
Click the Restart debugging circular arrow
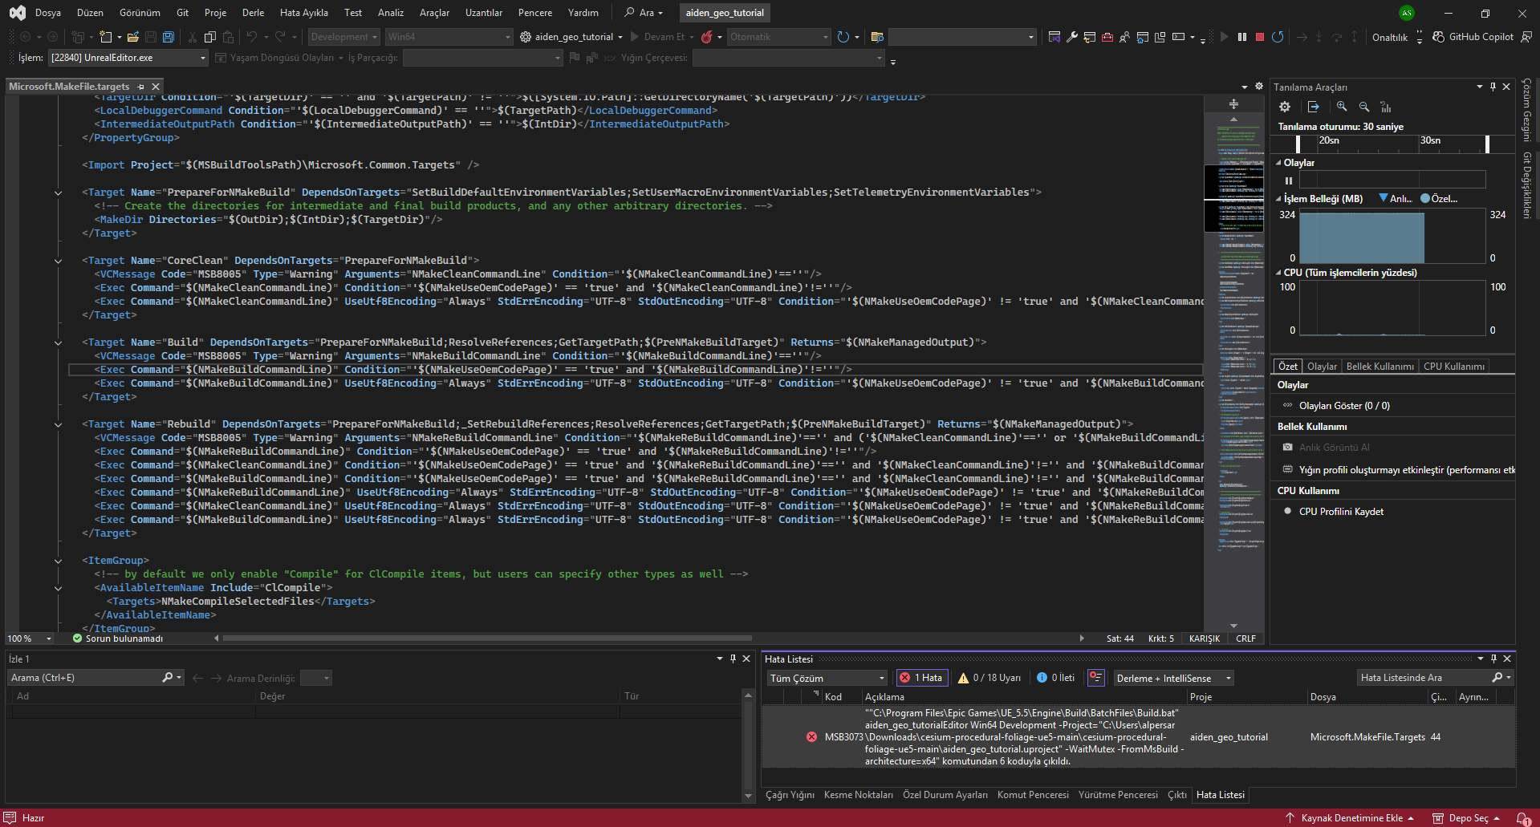(x=1278, y=37)
